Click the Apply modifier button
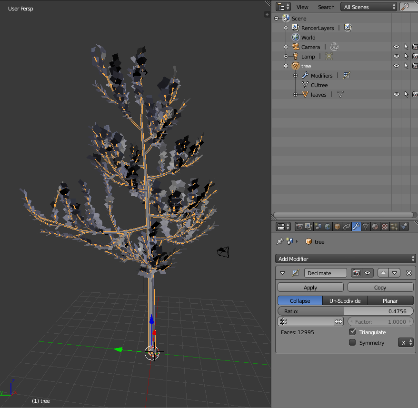This screenshot has width=418, height=408. point(310,287)
